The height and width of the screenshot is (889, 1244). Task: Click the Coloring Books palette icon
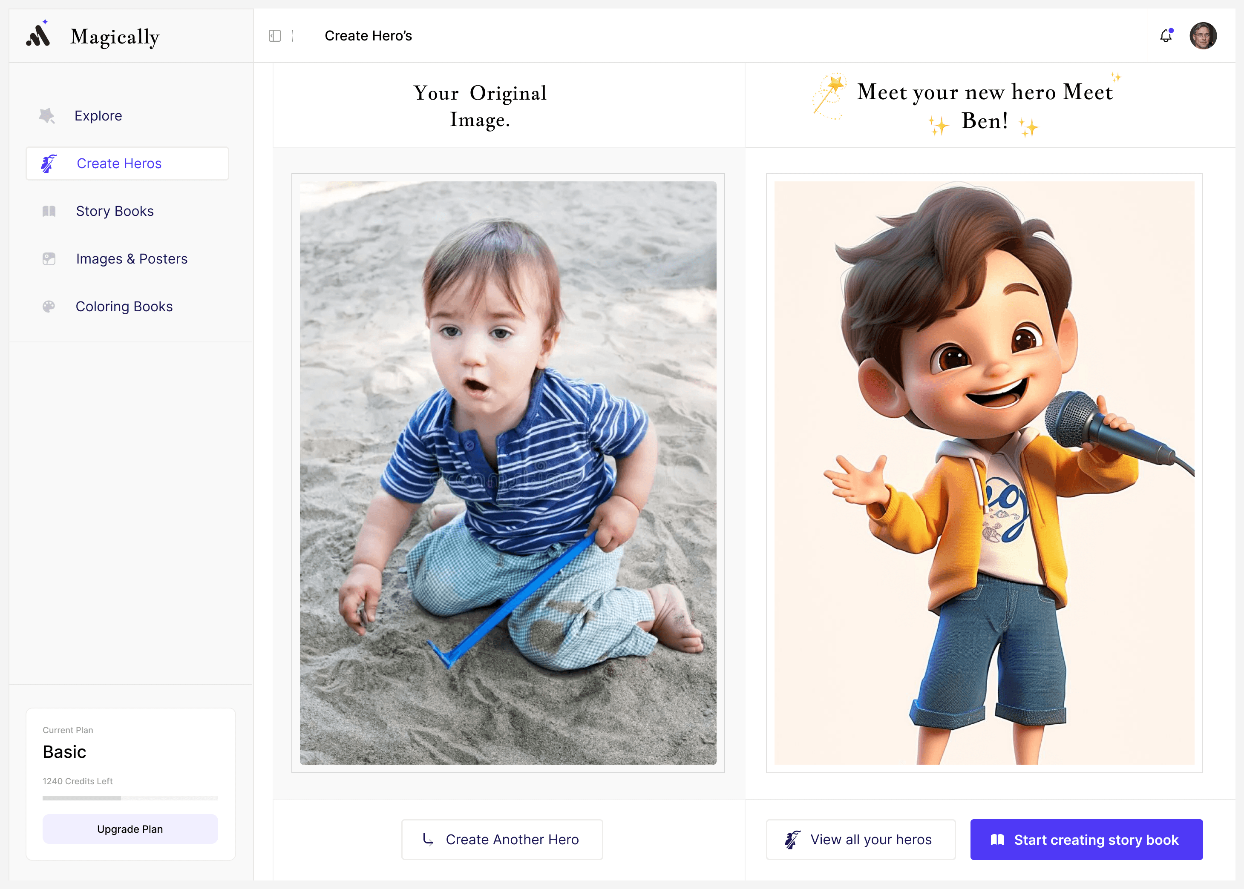click(49, 307)
